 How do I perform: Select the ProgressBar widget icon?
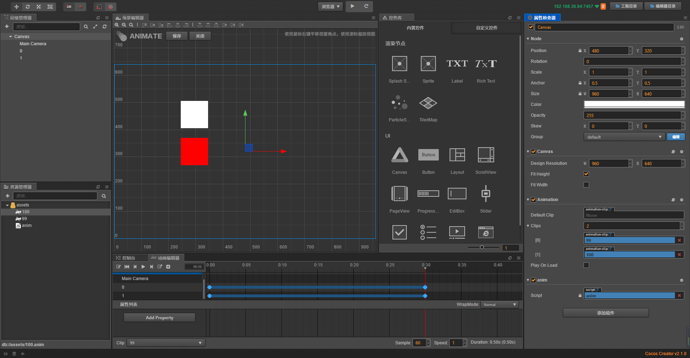(x=428, y=194)
